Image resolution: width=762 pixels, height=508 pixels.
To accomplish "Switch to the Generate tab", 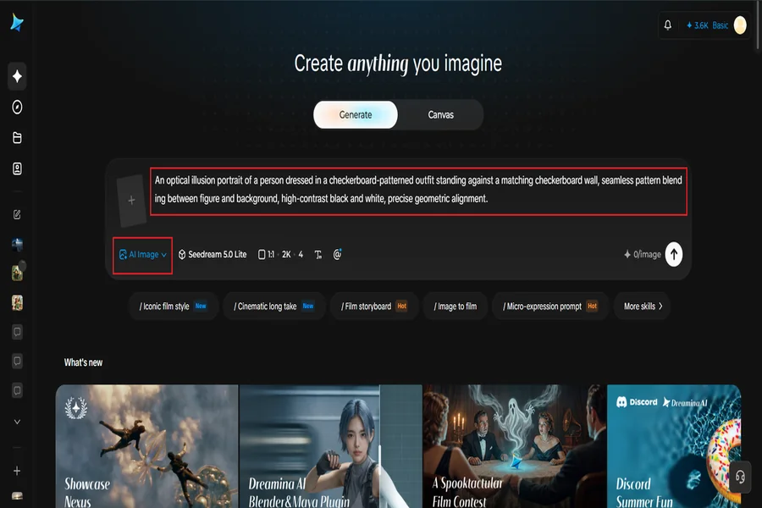I will click(x=356, y=115).
